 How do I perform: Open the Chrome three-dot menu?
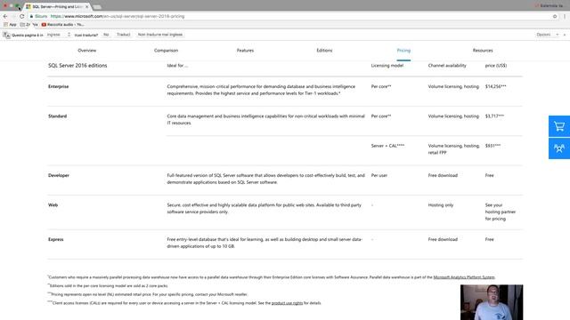tap(565, 16)
